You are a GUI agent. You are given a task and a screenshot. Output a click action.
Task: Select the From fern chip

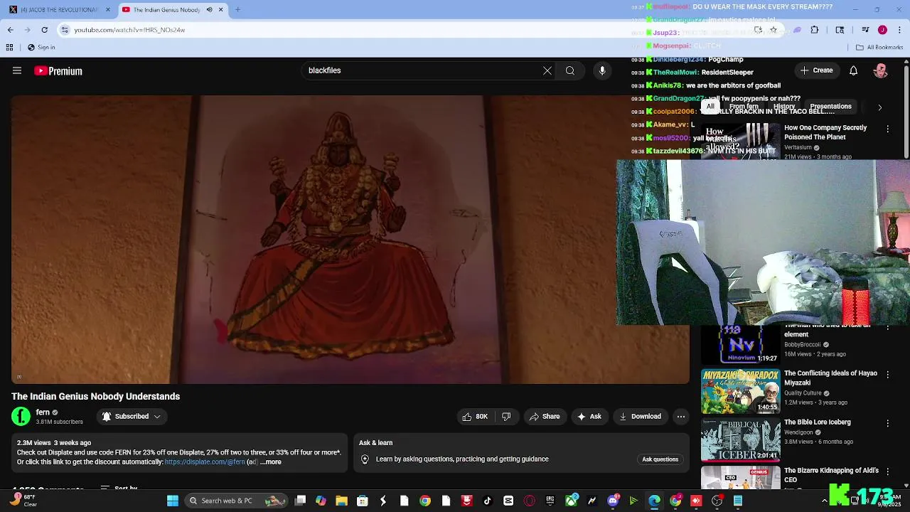pos(744,107)
